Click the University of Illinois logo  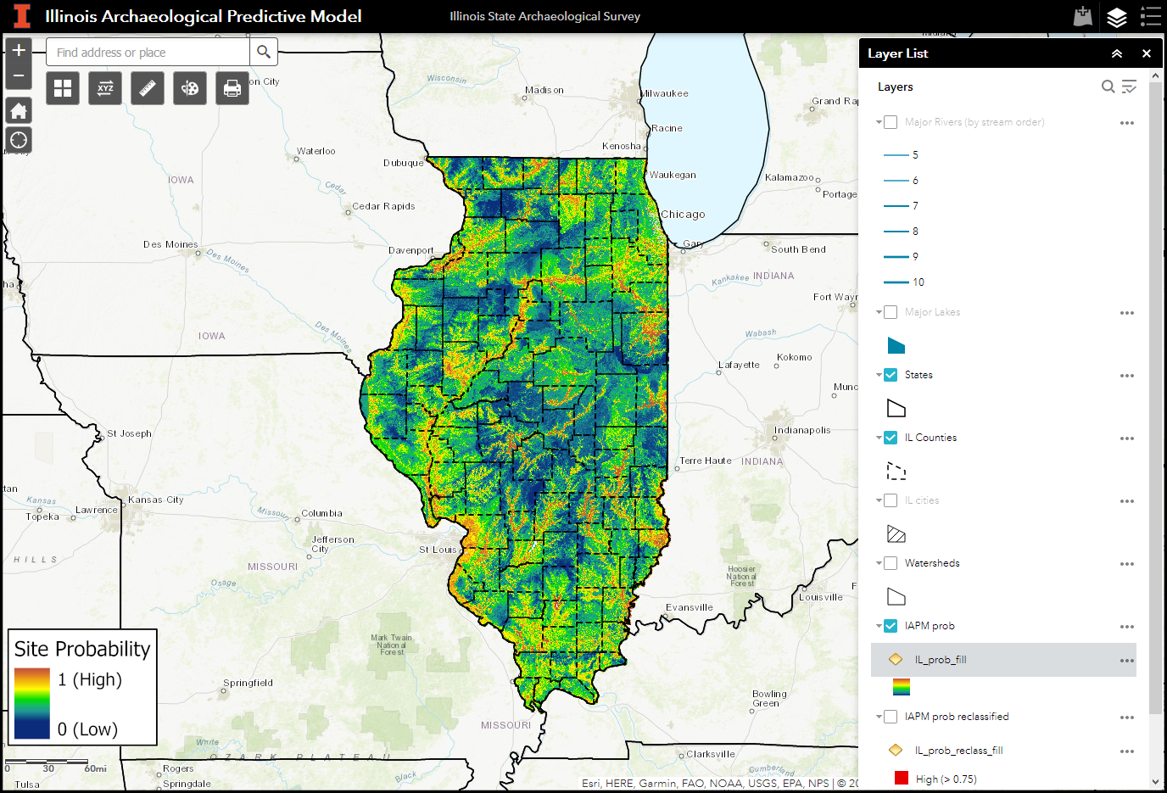22,16
